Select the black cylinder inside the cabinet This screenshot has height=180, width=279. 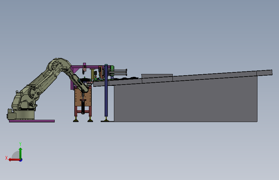[x=83, y=107]
